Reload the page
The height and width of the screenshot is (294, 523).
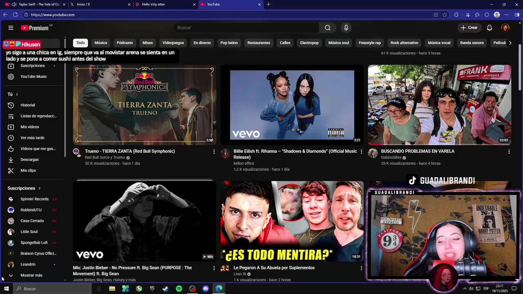point(15,15)
